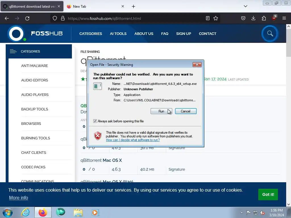Open the green globe taskbar icon
The image size is (291, 218).
pyautogui.click(x=61, y=212)
